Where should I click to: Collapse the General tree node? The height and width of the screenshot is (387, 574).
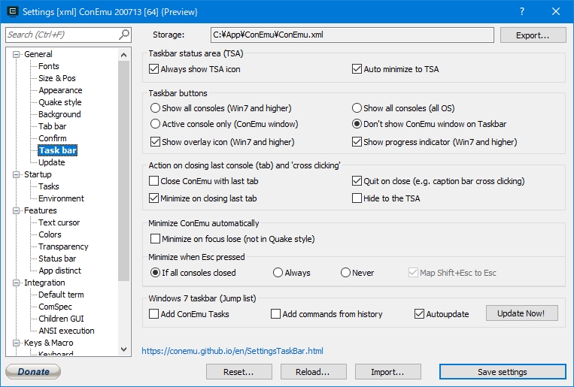point(16,54)
